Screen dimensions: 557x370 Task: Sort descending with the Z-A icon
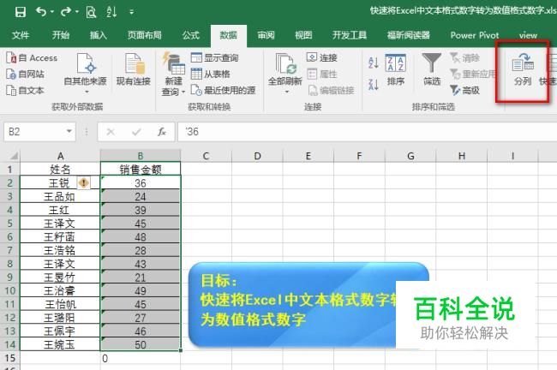pyautogui.click(x=374, y=85)
